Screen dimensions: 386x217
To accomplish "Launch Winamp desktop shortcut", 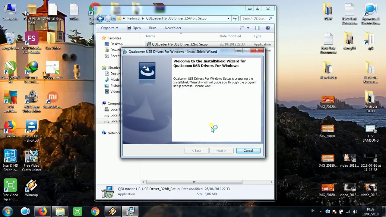I will (x=31, y=188).
